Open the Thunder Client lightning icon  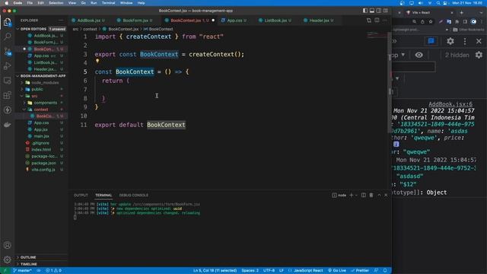[x=8, y=110]
